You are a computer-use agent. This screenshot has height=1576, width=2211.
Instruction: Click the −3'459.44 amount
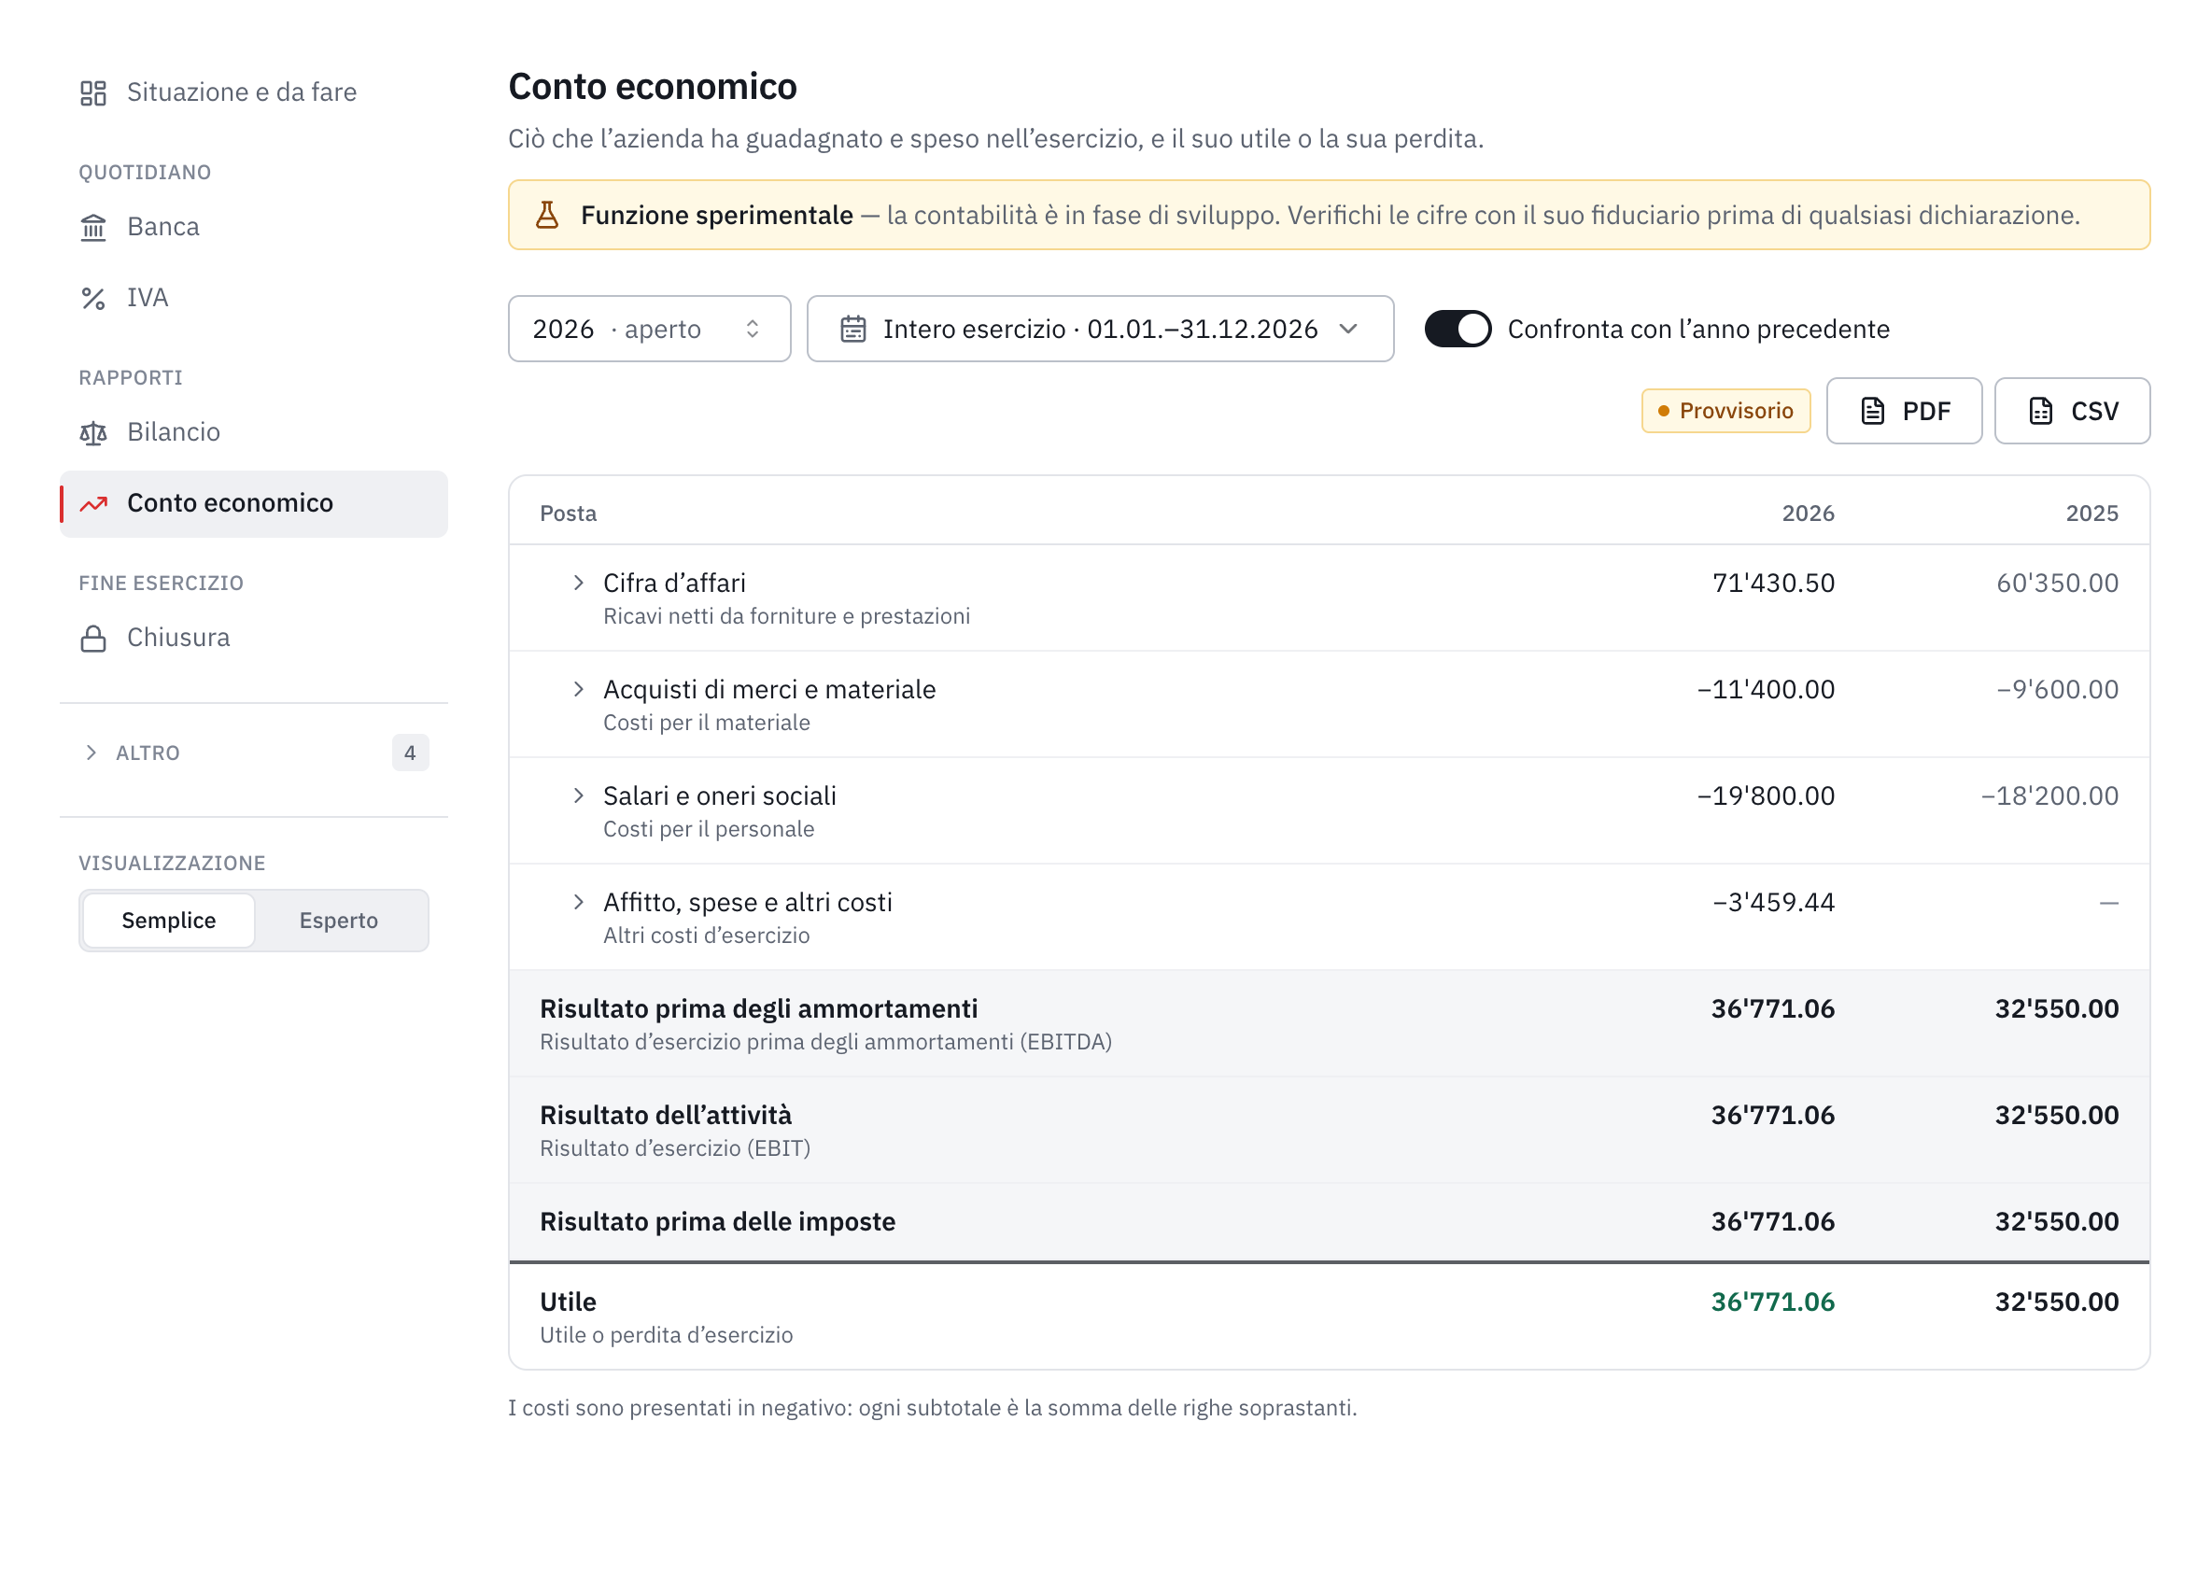(x=1773, y=903)
